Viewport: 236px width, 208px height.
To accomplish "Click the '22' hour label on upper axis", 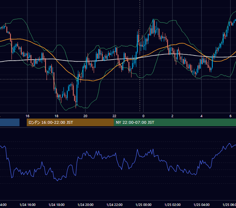I will 115,116.
